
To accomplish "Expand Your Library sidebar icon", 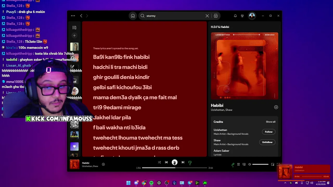I will (74, 28).
